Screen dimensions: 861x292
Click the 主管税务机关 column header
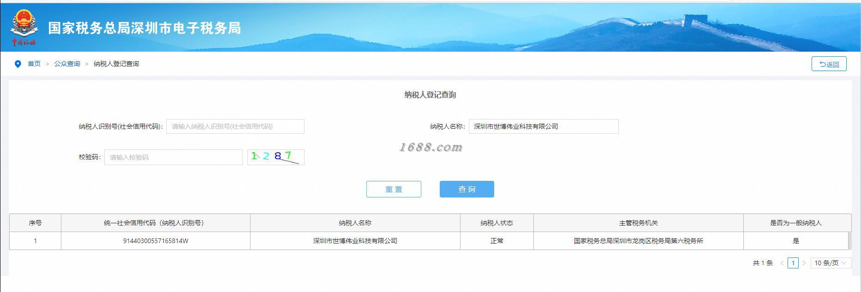639,223
